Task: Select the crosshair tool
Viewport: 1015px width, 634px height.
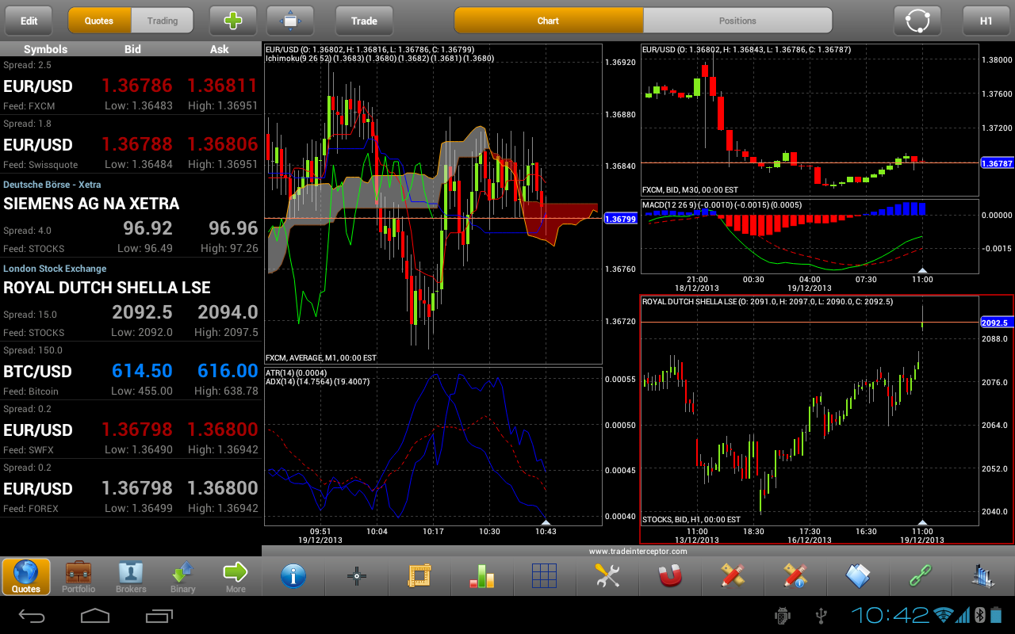Action: click(356, 576)
